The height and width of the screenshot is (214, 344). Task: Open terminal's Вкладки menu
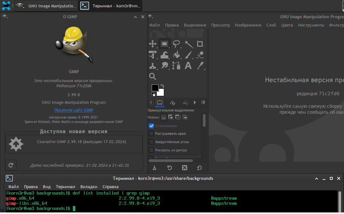click(x=89, y=187)
